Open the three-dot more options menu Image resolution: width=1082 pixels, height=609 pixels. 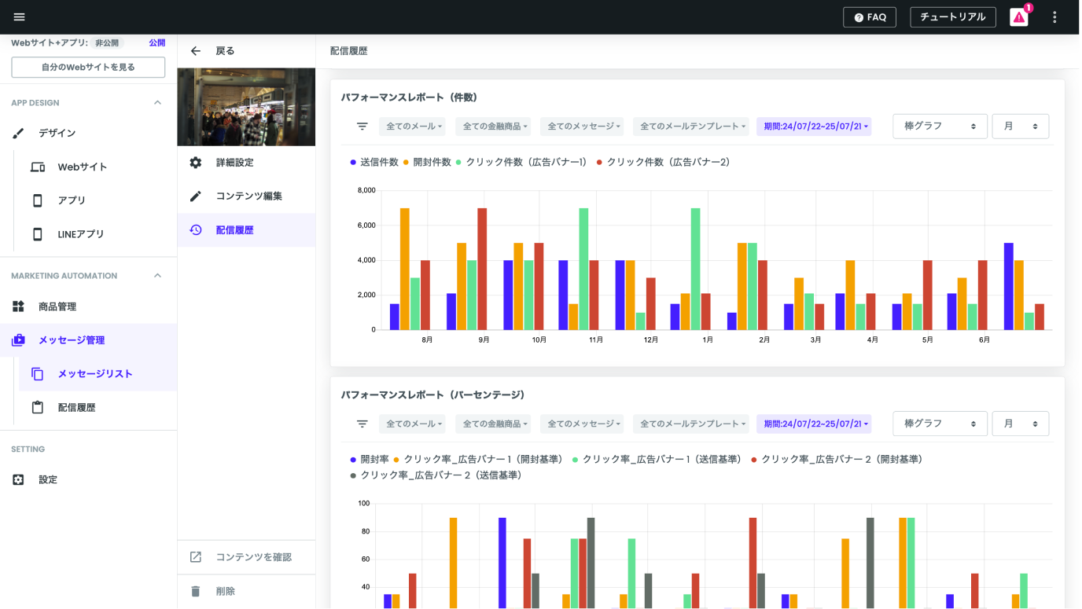point(1055,17)
